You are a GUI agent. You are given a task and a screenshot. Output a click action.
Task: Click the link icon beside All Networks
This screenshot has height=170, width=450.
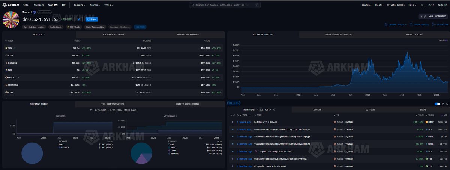click(x=424, y=16)
